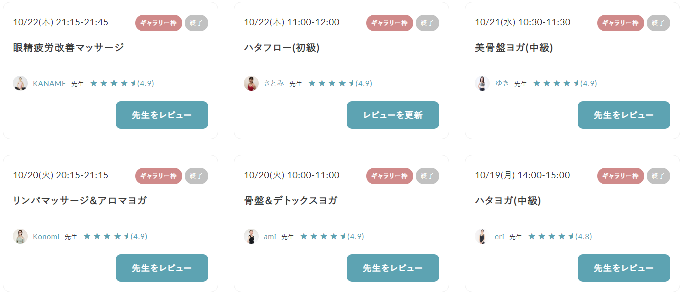Click the 4.8 star rating for eri
This screenshot has height=296, width=685.
[560, 236]
